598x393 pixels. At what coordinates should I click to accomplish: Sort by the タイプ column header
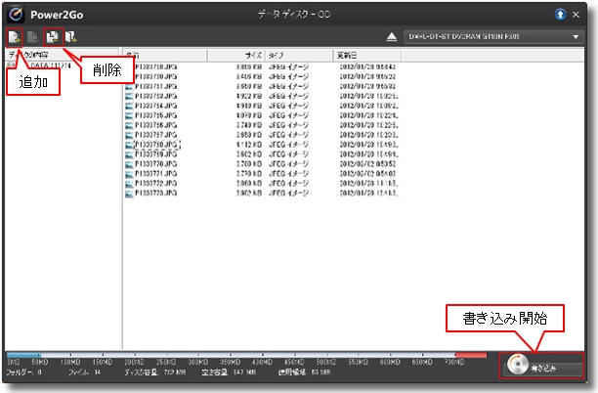pyautogui.click(x=299, y=56)
